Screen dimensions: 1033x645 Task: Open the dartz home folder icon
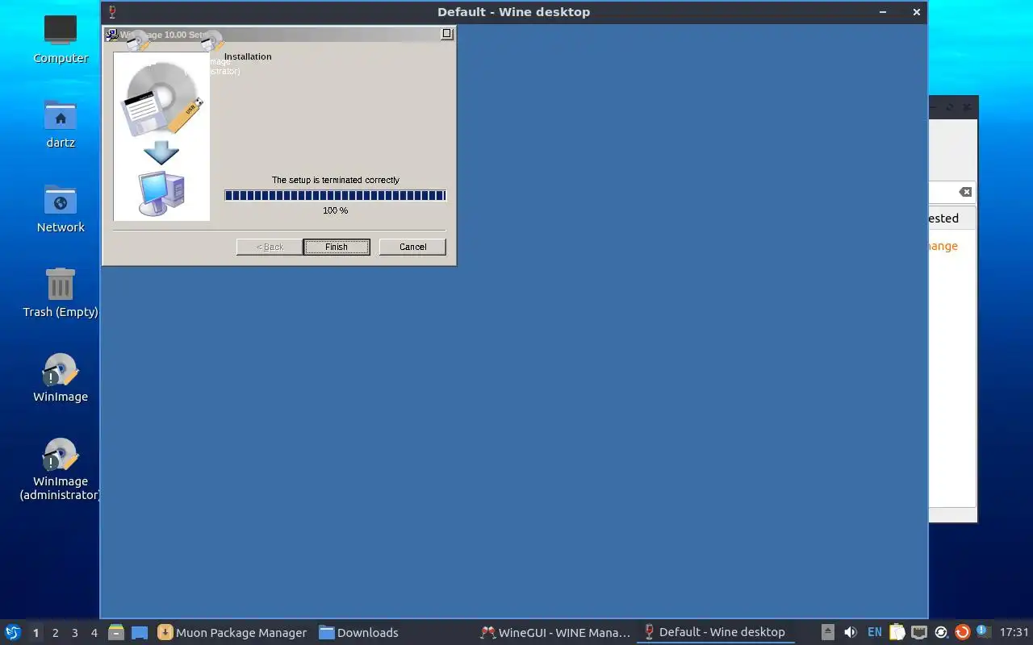coord(61,123)
